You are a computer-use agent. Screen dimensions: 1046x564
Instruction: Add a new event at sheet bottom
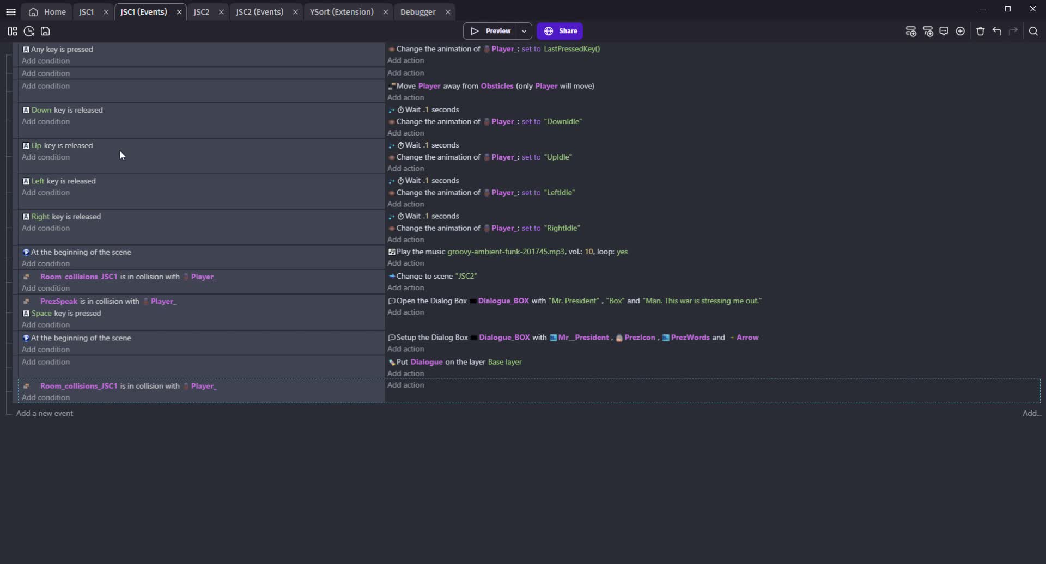45,413
